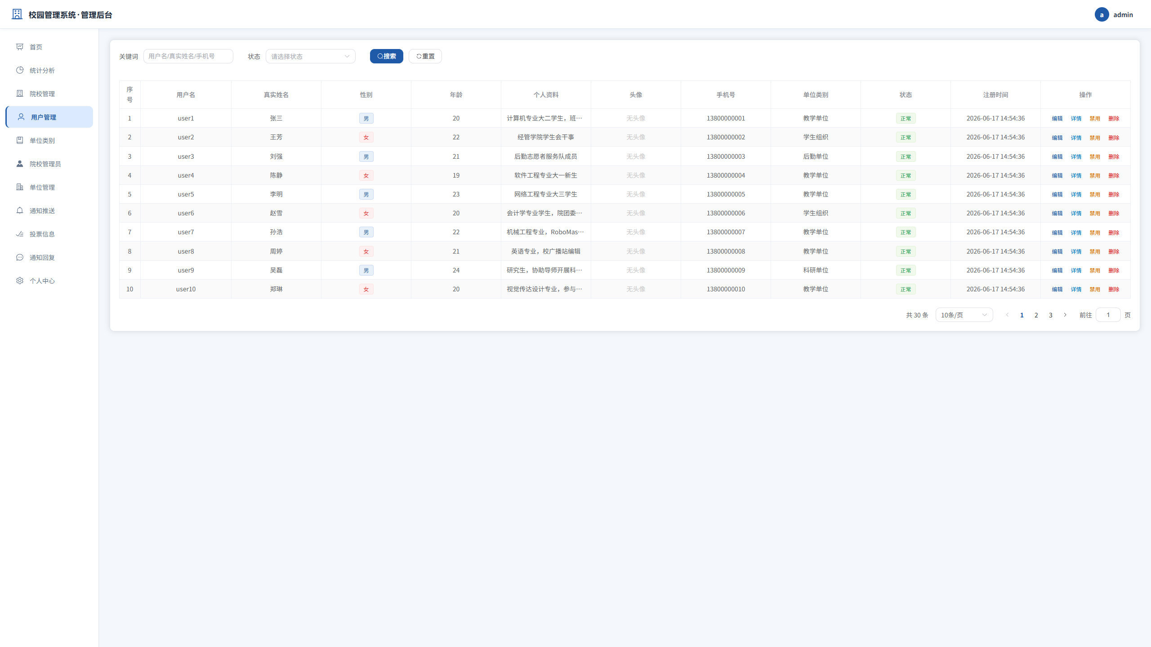Open 投票信息 from the sidebar
The width and height of the screenshot is (1151, 647).
49,234
